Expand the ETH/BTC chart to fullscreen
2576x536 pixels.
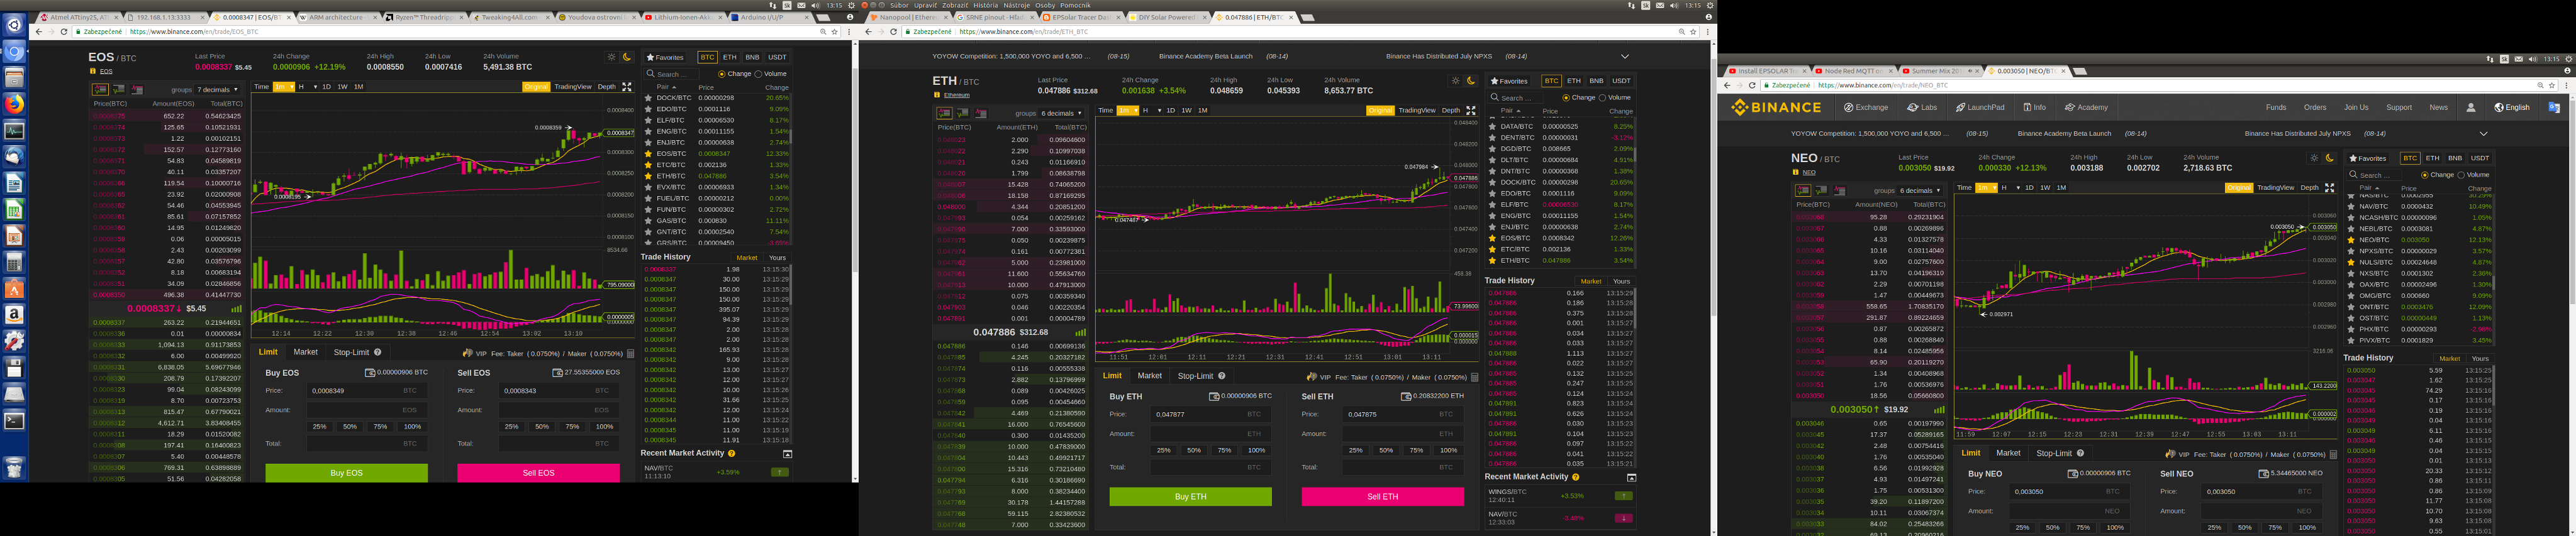[x=1470, y=111]
